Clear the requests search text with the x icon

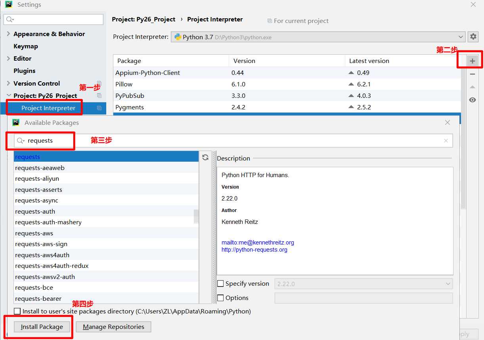tap(446, 141)
